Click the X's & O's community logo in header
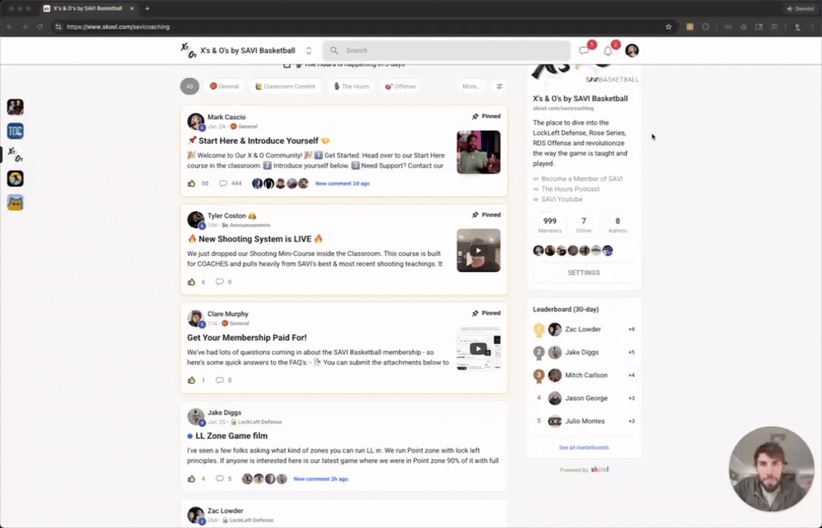The height and width of the screenshot is (528, 822). 188,51
